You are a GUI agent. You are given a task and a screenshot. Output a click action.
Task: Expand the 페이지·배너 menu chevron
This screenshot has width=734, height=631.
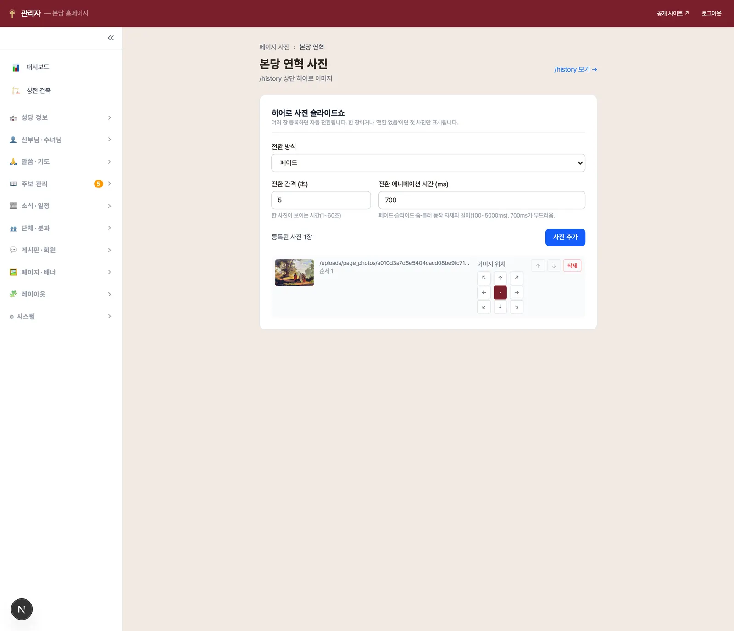click(109, 272)
